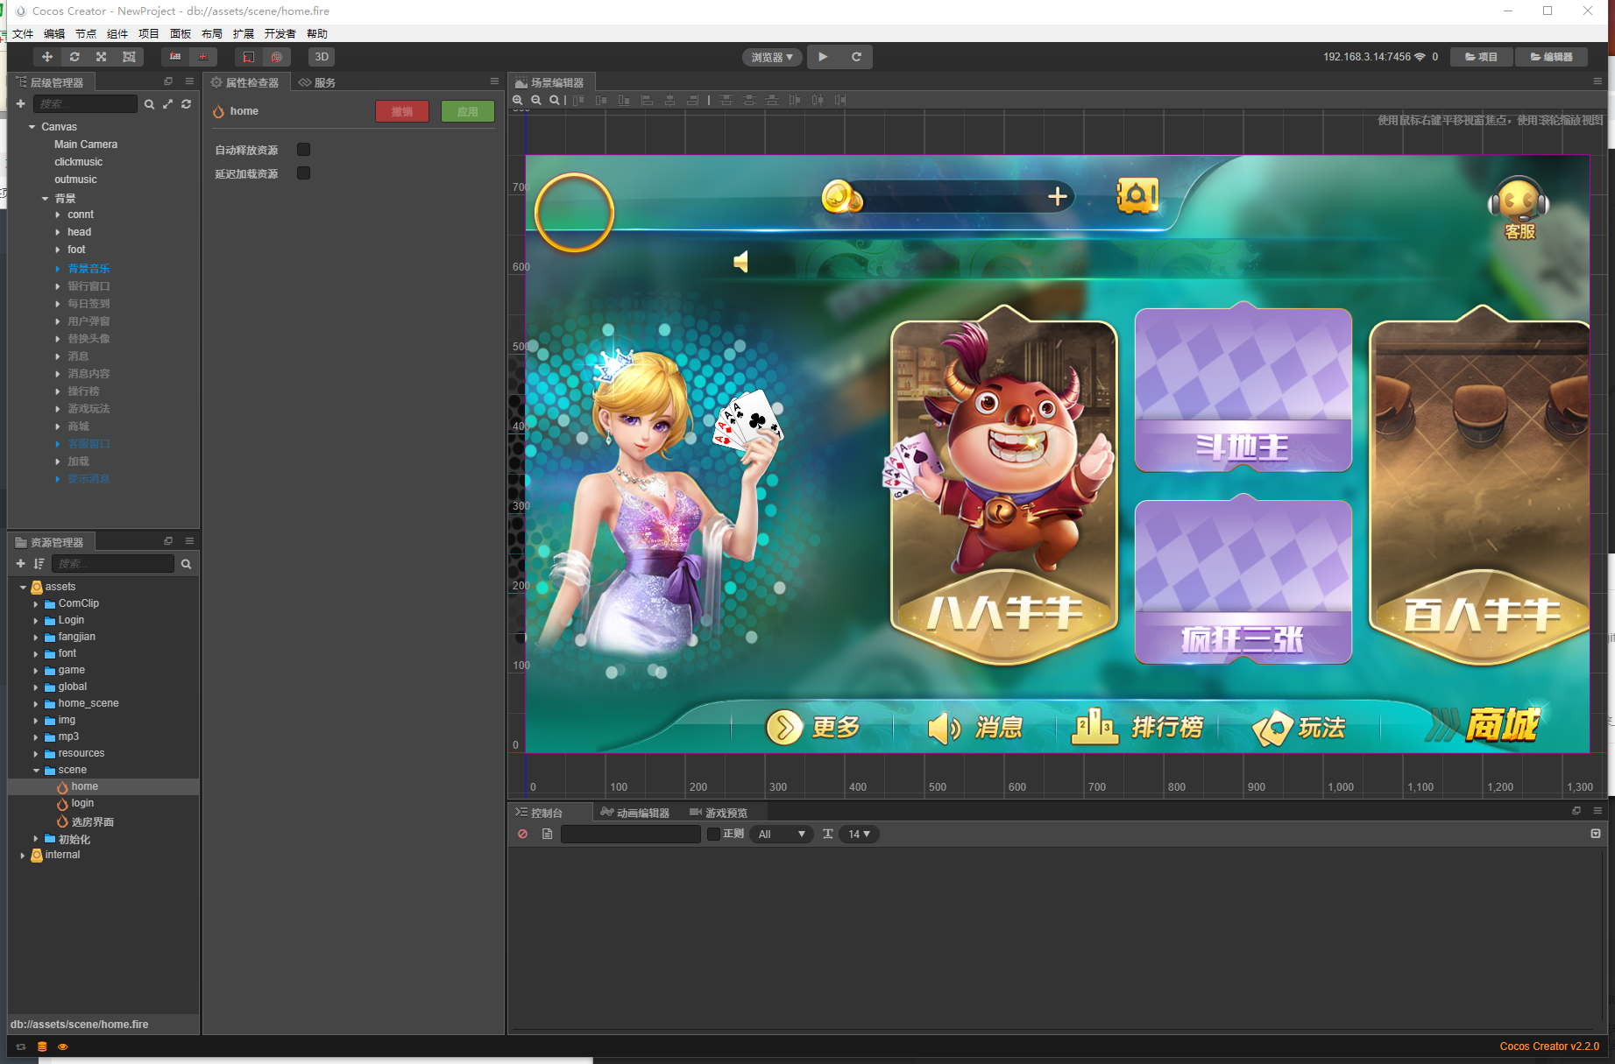Click the align bottom edges icon
1615x1064 pixels.
pyautogui.click(x=624, y=100)
